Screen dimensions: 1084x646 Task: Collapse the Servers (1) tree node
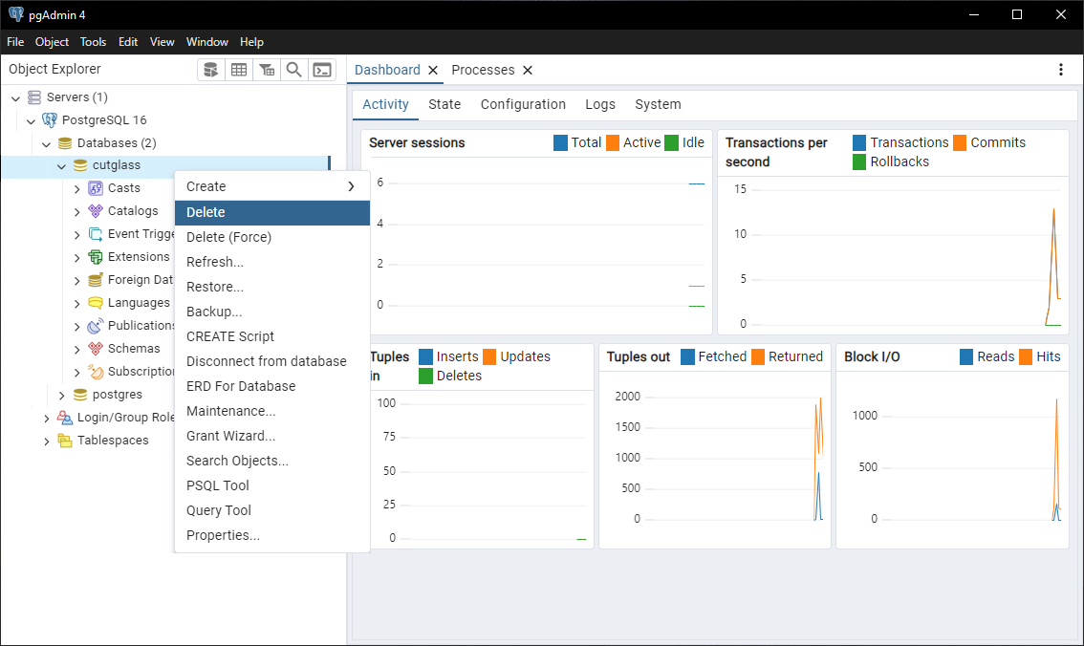15,97
